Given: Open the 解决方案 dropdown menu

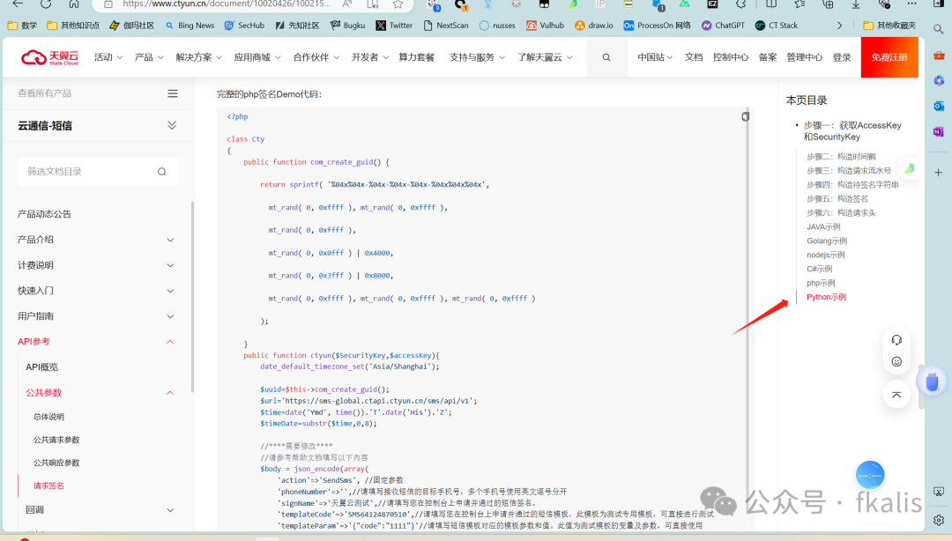Looking at the screenshot, I should coord(198,57).
